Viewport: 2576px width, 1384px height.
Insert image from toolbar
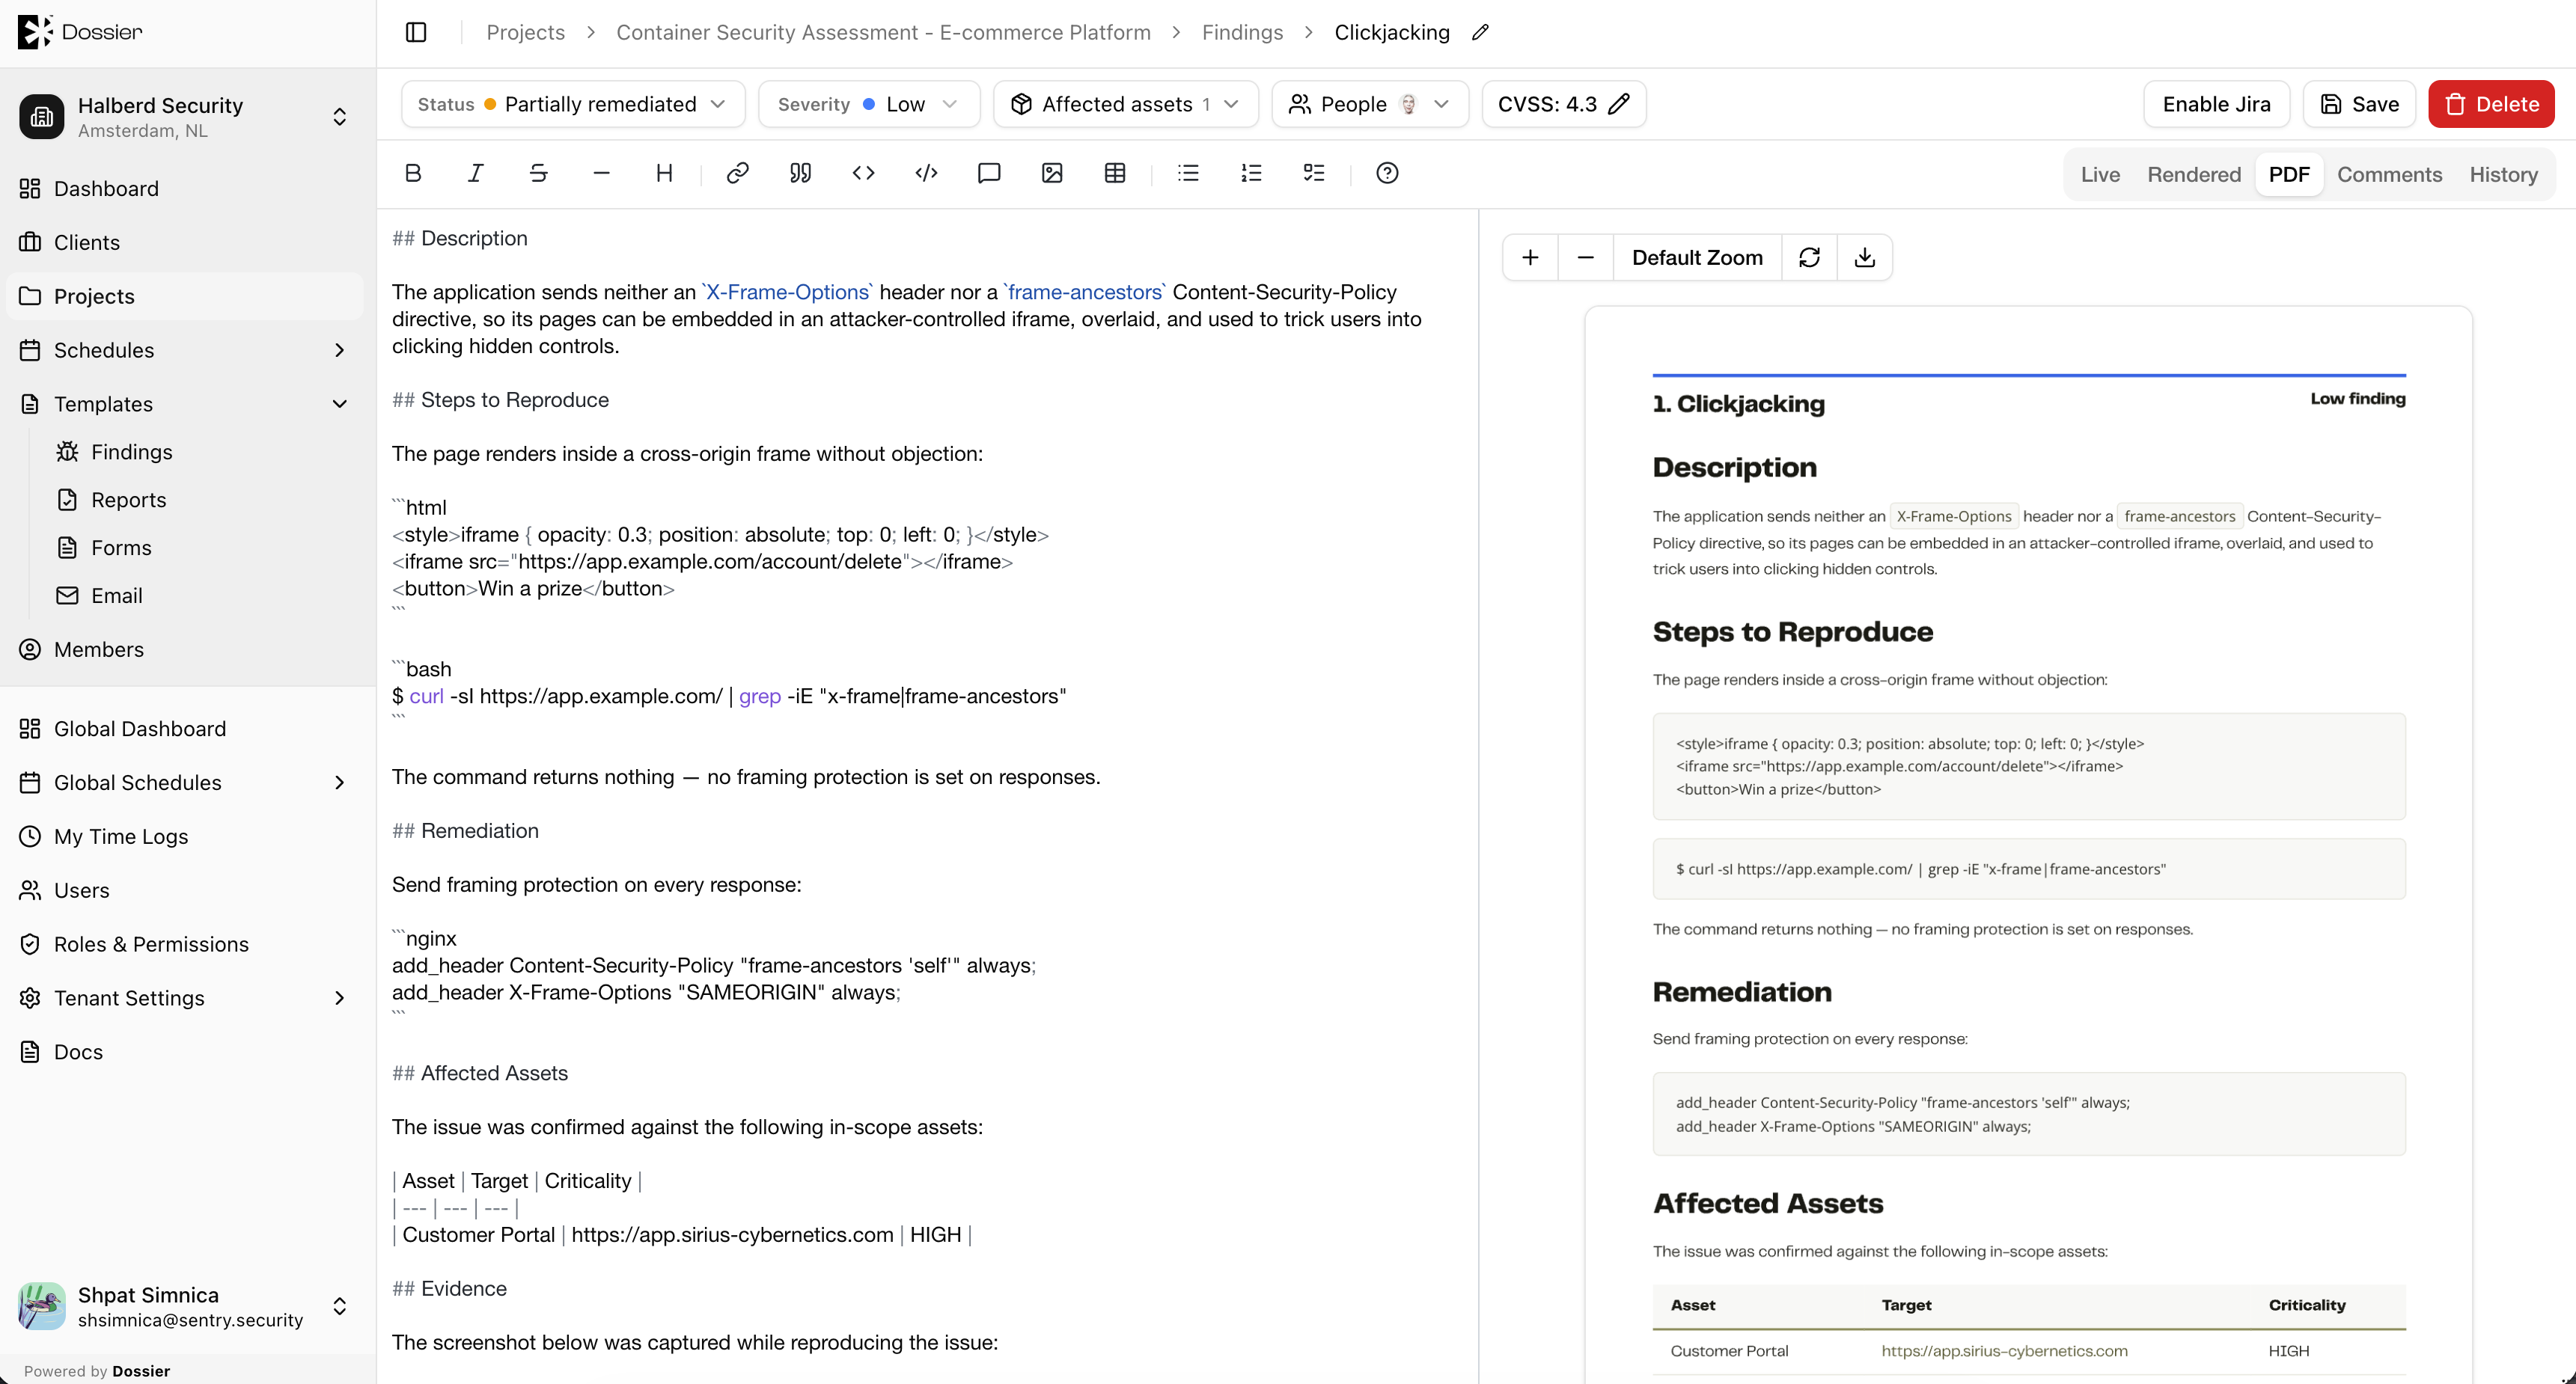click(x=1052, y=173)
